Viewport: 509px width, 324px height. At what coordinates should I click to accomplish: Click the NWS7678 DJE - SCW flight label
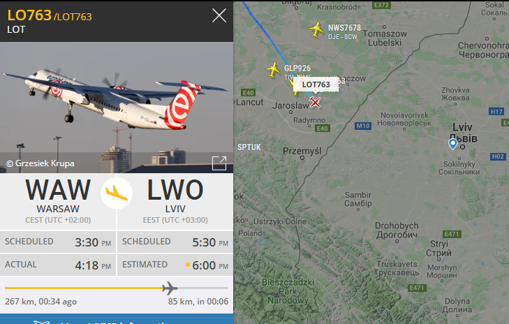pyautogui.click(x=344, y=32)
